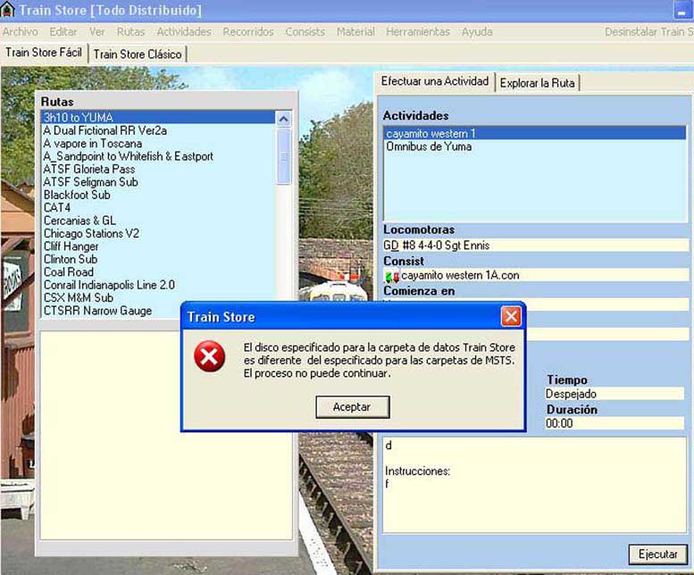Viewport: 694px width, 575px height.
Task: Select the Omnibus de Yuma activity
Action: [x=429, y=146]
